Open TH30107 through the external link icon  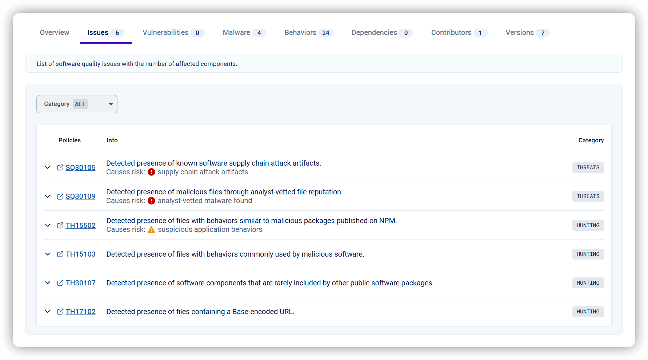coord(60,283)
